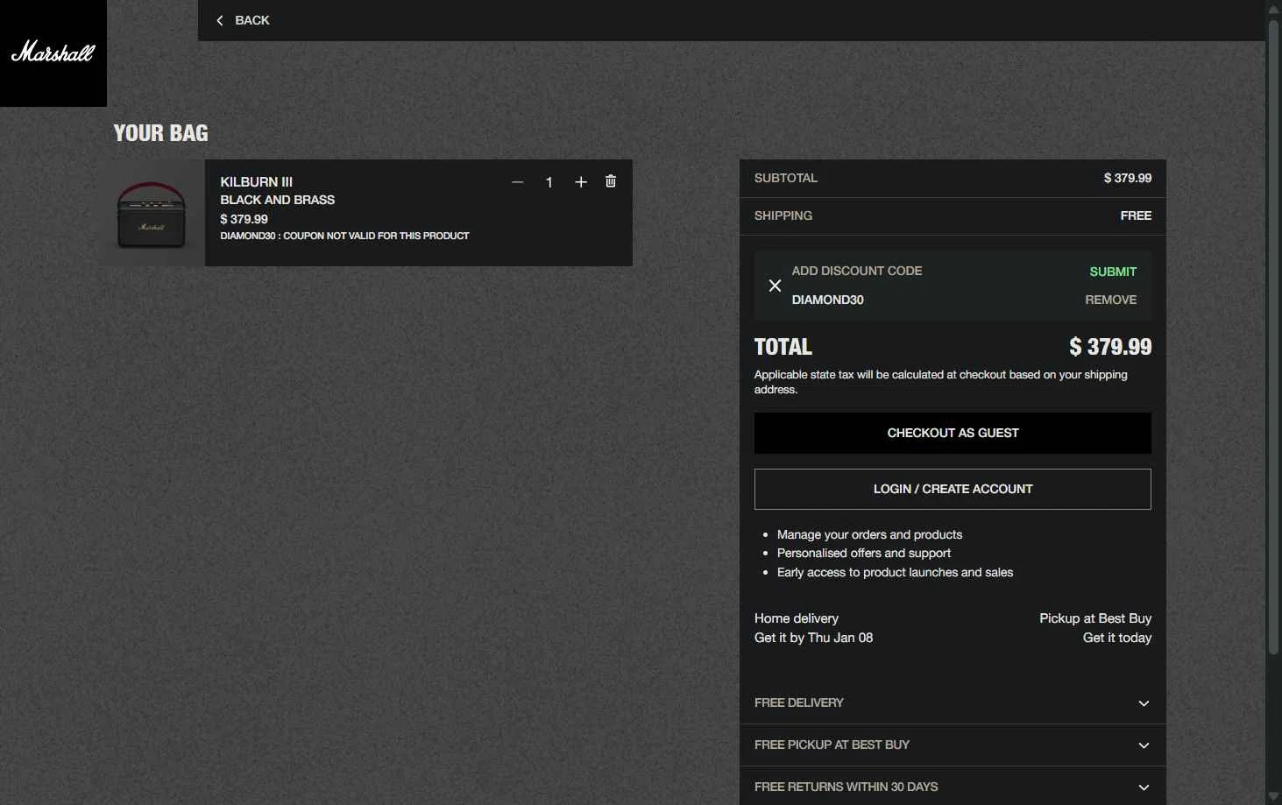The height and width of the screenshot is (805, 1282).
Task: Click the FREE DELIVERY chevron arrow
Action: click(1144, 703)
